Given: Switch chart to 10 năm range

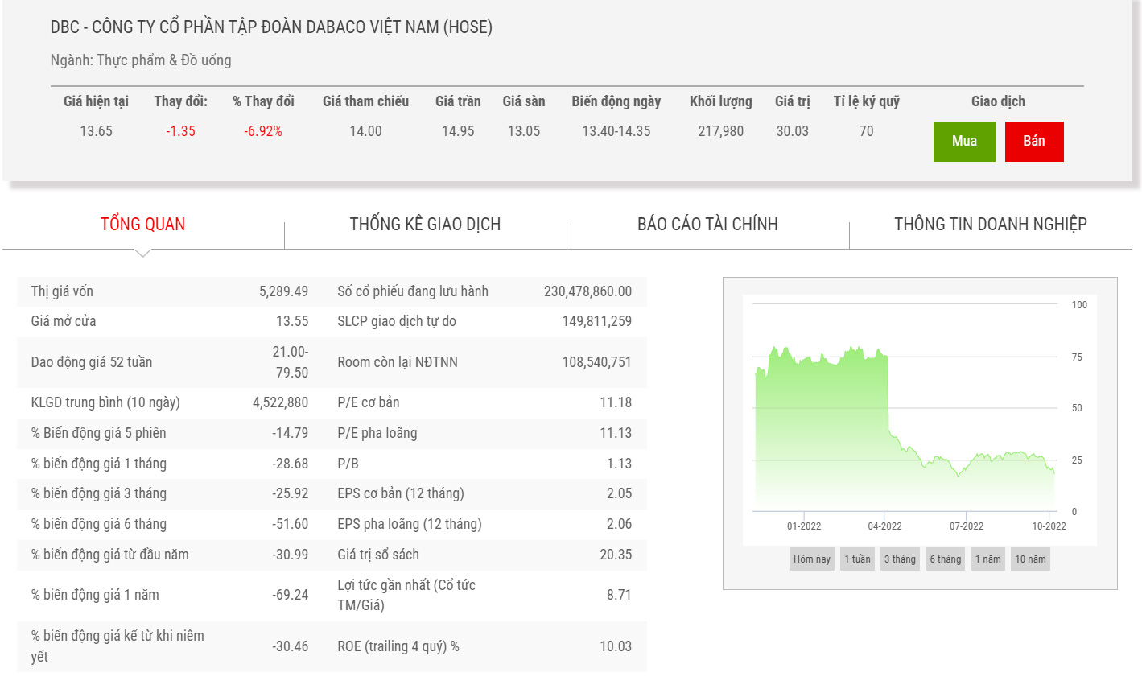Looking at the screenshot, I should (x=1030, y=559).
